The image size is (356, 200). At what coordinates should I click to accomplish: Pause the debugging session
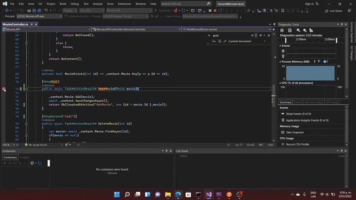pos(210,11)
